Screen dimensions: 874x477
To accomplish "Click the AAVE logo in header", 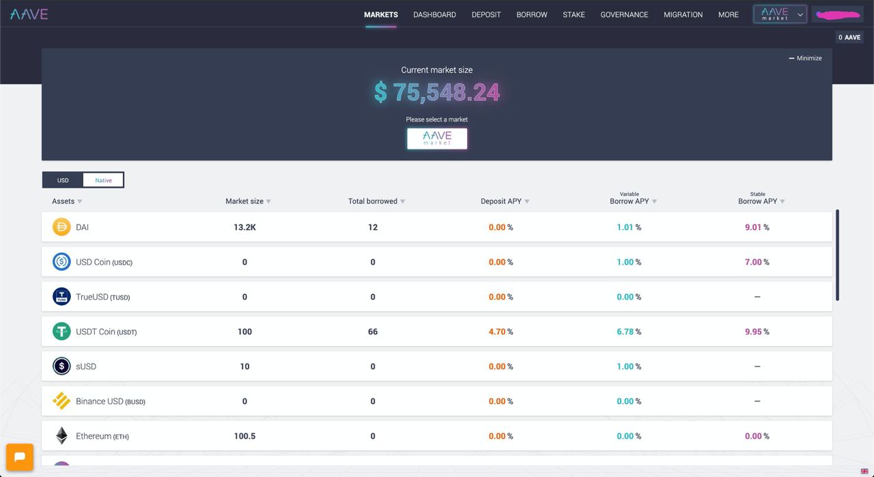I will [x=29, y=14].
